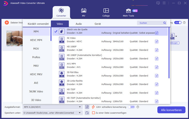Image resolution: width=189 pixels, height=119 pixels.
Task: Toggle the 120× schnellere Konvertierung switch
Action: click(x=131, y=107)
